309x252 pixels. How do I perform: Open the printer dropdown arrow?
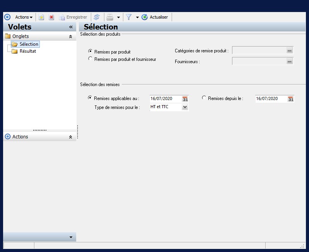coord(118,17)
